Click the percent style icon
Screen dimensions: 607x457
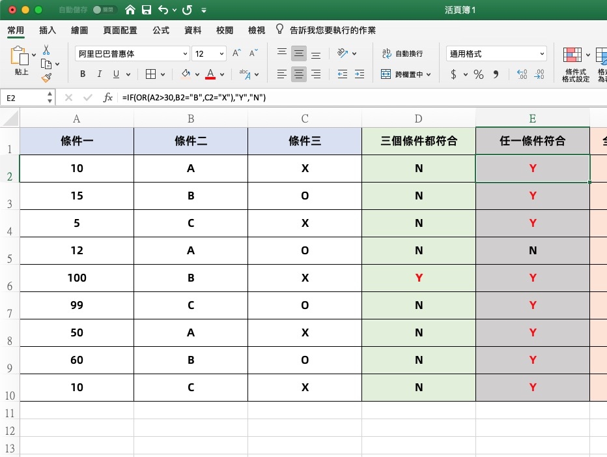pos(479,74)
